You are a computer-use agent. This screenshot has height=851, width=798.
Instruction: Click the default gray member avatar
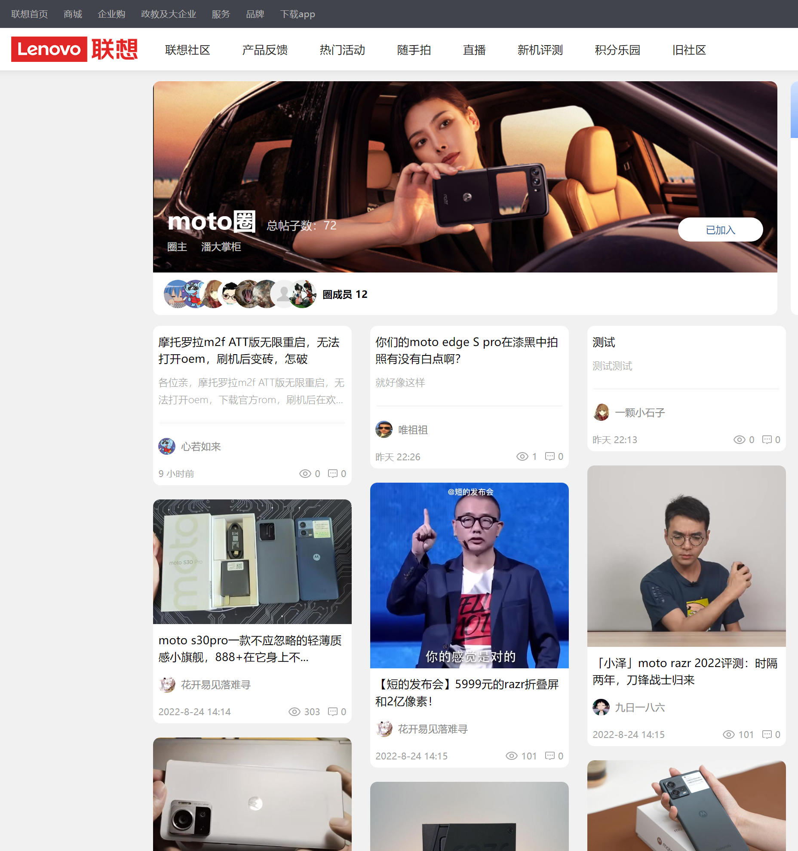(283, 294)
